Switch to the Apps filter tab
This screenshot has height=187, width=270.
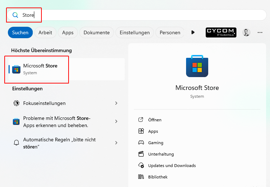[68, 32]
